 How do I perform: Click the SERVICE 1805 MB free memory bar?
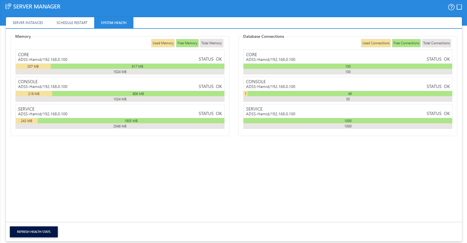(131, 121)
